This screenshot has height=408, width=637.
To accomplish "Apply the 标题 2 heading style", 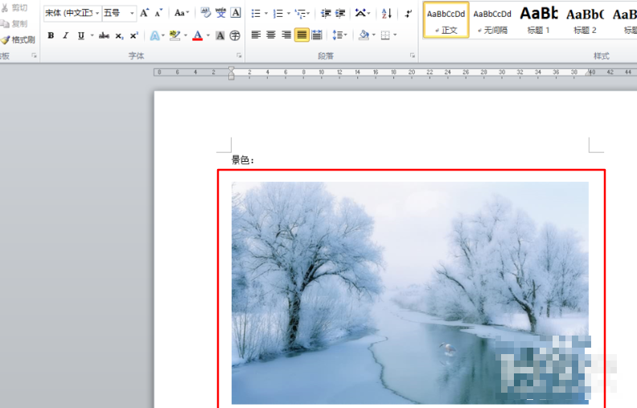I will (585, 20).
